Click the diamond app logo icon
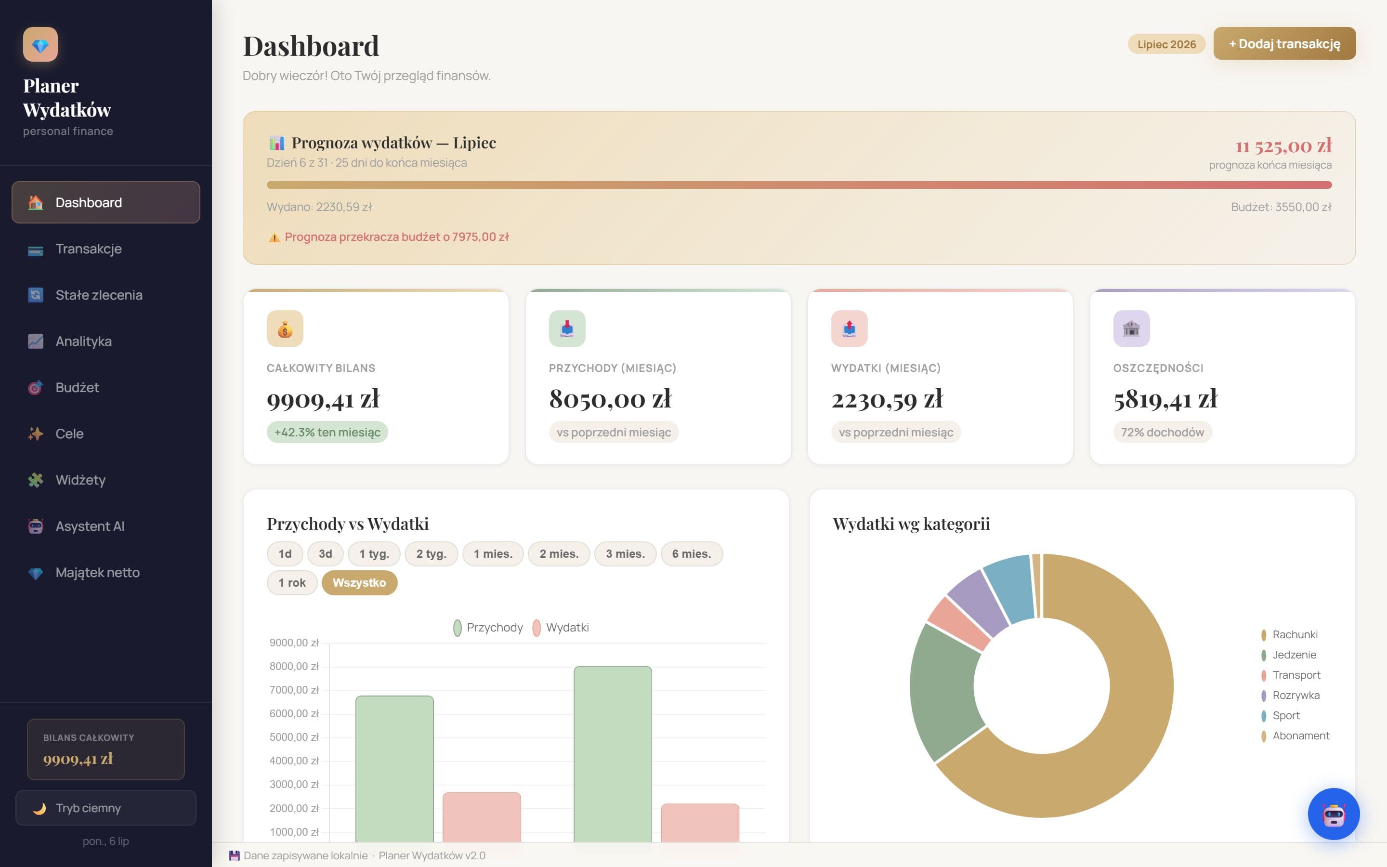Image resolution: width=1387 pixels, height=867 pixels. (40, 44)
